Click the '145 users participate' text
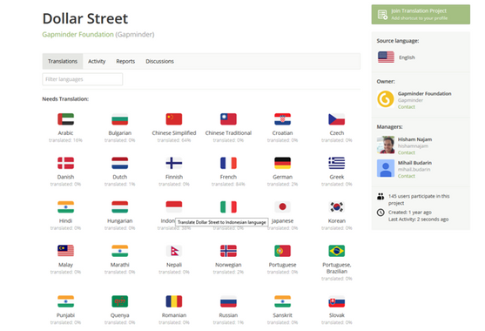The width and height of the screenshot is (485, 331). (x=419, y=199)
